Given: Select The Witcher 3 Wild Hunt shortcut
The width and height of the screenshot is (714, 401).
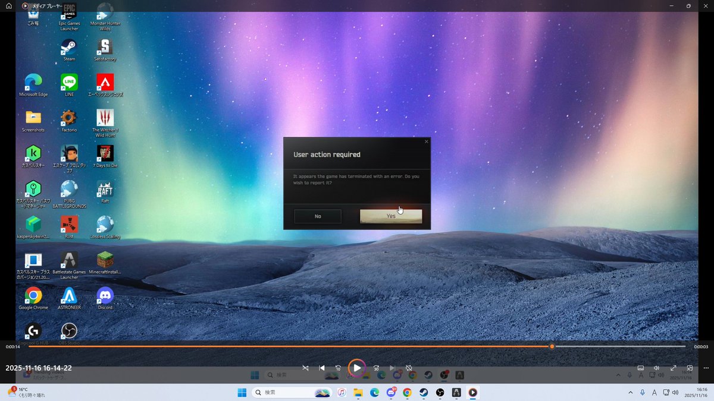Looking at the screenshot, I should (x=105, y=124).
